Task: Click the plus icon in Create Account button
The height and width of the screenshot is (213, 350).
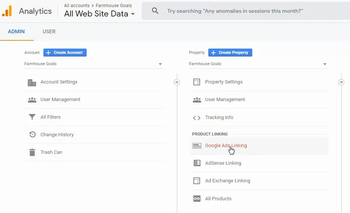Action: click(x=48, y=53)
